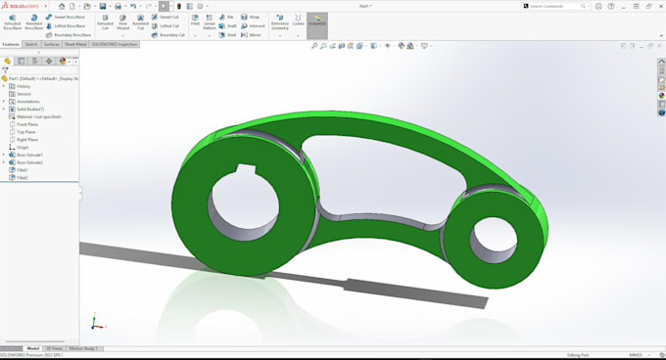Undo the last action

133,6
